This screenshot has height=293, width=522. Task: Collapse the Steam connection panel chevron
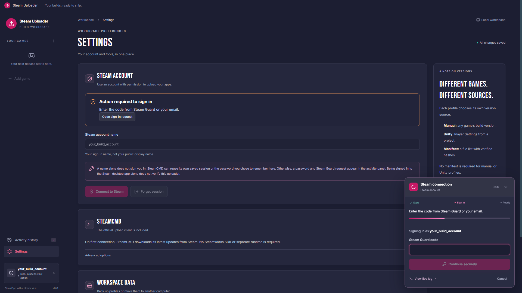506,187
